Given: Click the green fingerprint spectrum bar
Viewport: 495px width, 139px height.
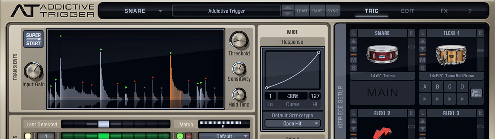Looking at the screenshot, I should tap(115, 136).
